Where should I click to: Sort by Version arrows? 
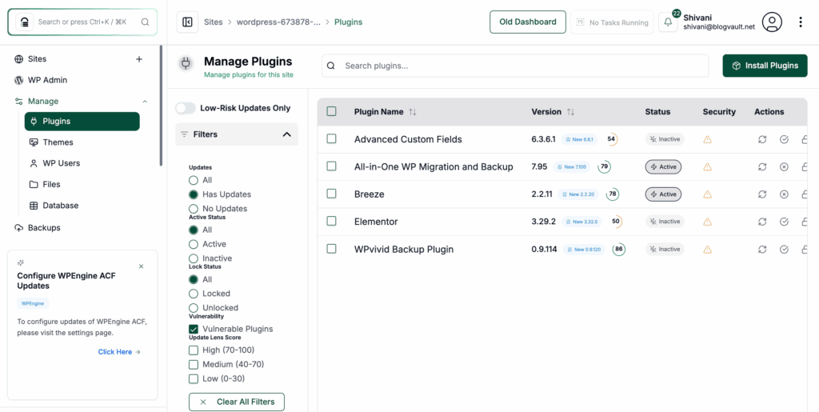[x=570, y=112]
